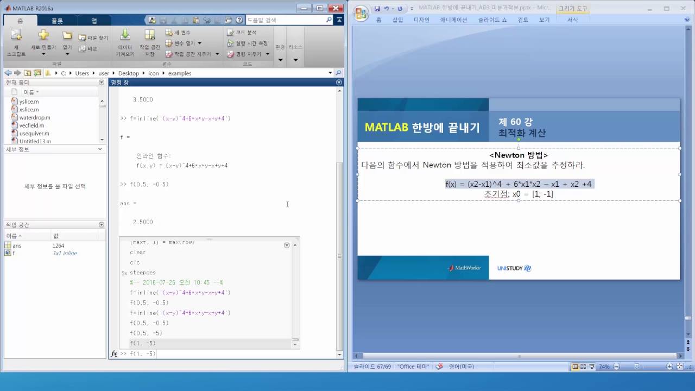The image size is (695, 391).
Task: Click 새 변수 (New Variable)
Action: 178,33
